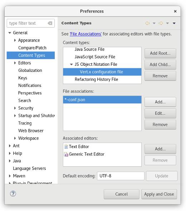The width and height of the screenshot is (186, 211).
Task: Open the back history dropdown arrow
Action: pos(154,23)
